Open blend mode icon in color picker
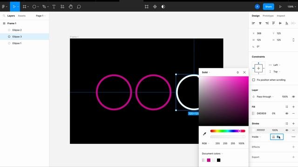Viewport: 298px width, 167px height. [237, 72]
